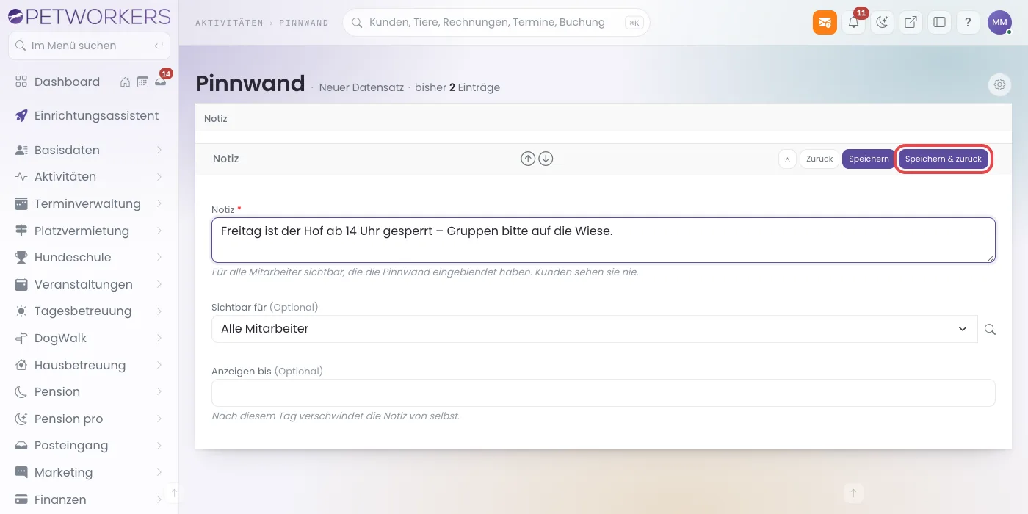Click the Hausbetreuung house icon
The width and height of the screenshot is (1028, 514).
21,365
